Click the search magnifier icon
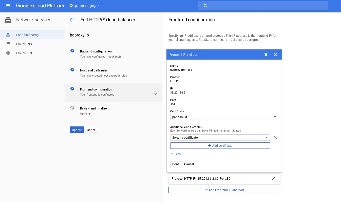 tap(205, 6)
